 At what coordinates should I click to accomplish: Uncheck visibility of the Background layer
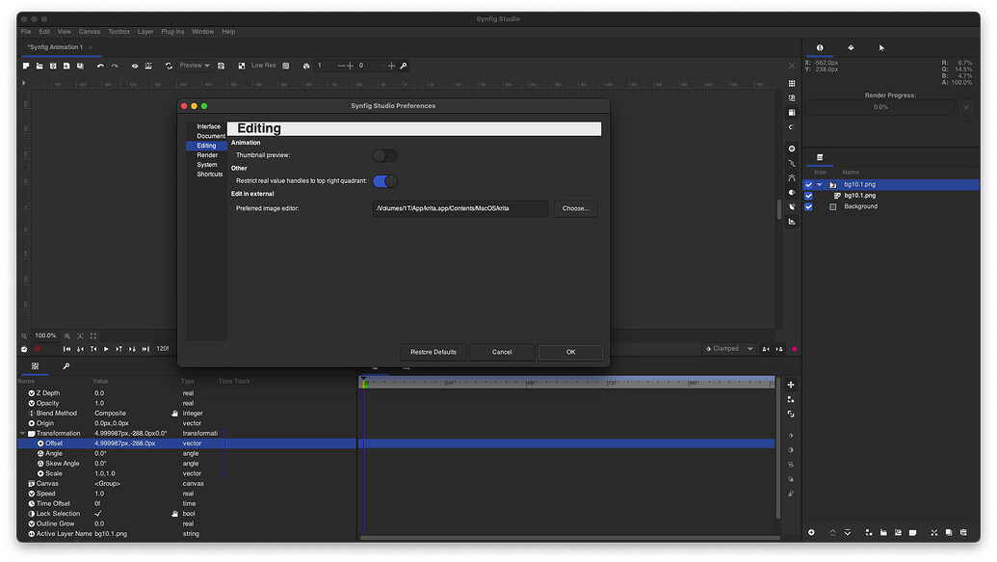tap(809, 206)
